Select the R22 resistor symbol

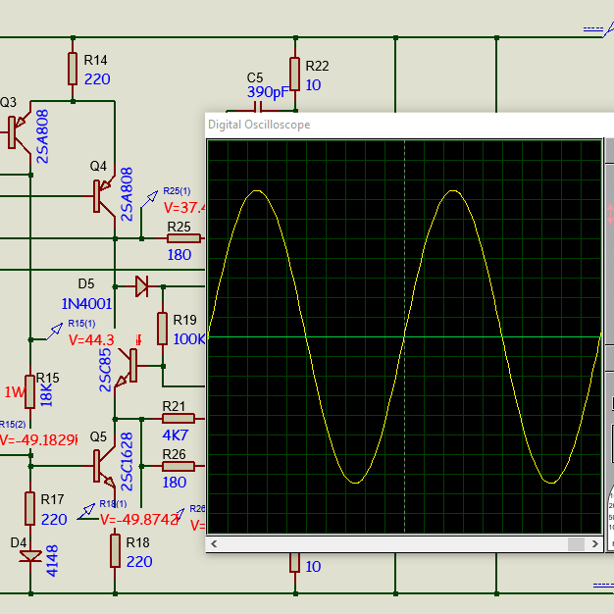(295, 74)
